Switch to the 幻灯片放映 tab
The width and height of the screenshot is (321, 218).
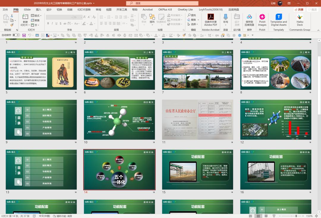84,9
